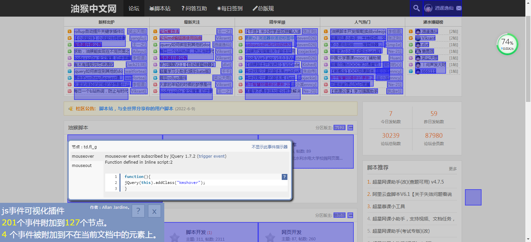Open moderator ty123's profile link

pos(340,127)
